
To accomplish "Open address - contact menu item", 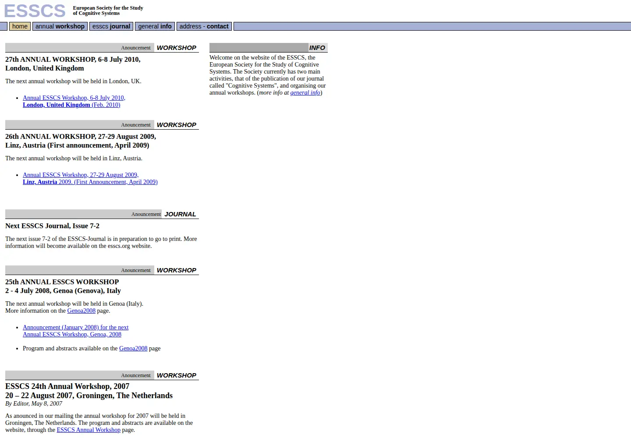I will (204, 26).
